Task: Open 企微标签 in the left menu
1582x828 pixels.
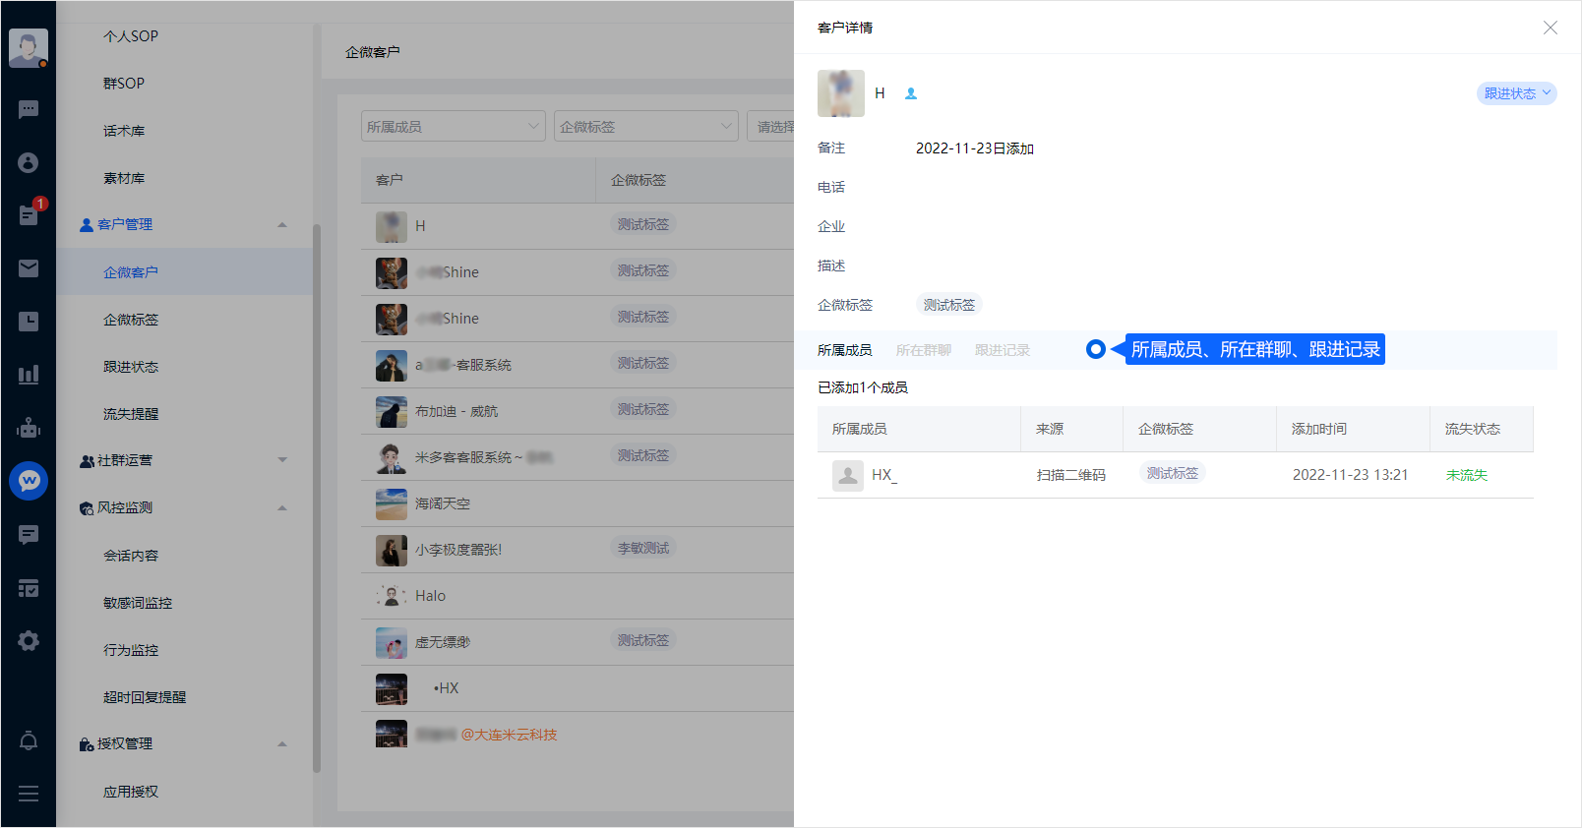Action: coord(131,320)
